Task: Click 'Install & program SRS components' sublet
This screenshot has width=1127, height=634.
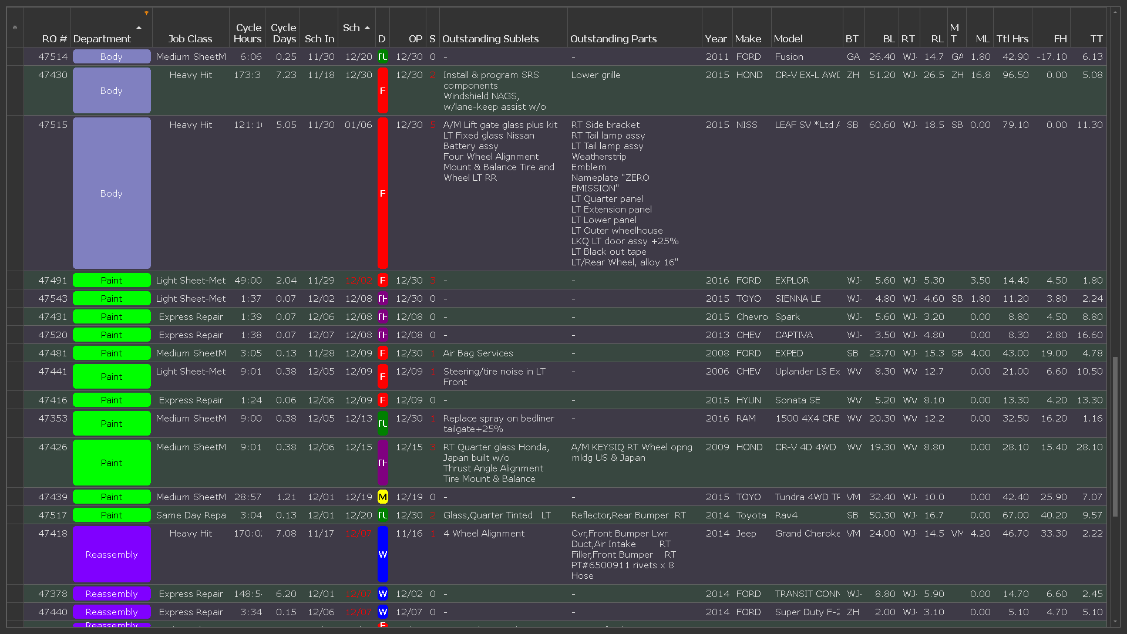Action: coord(490,80)
